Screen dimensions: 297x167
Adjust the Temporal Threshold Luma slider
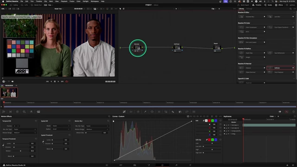click(x=14, y=143)
